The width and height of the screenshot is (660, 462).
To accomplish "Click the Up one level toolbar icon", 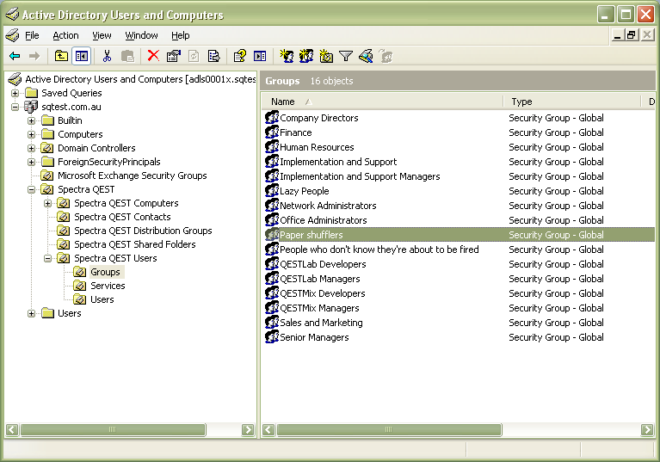I will click(x=61, y=56).
